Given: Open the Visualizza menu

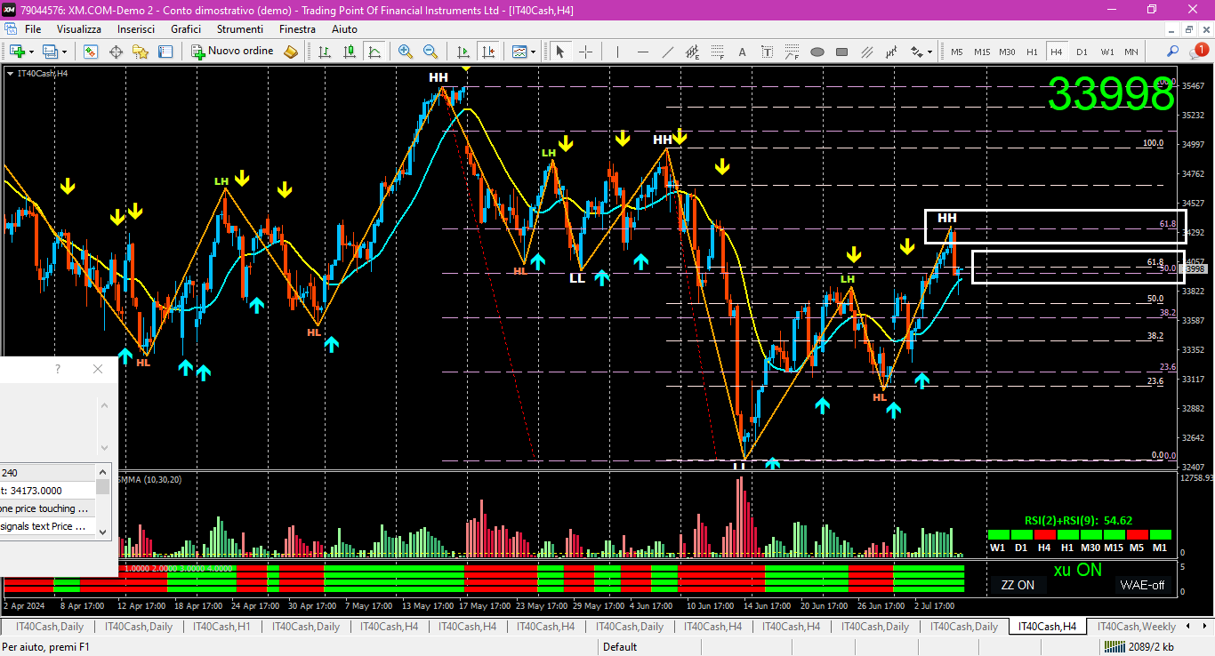Looking at the screenshot, I should point(79,29).
